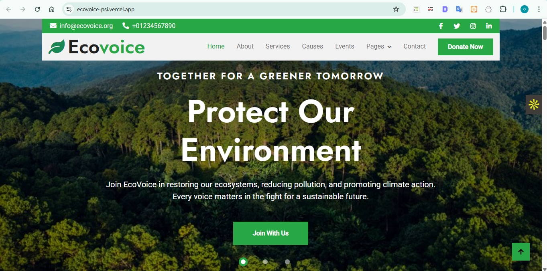Select the second carousel slide dot
This screenshot has width=547, height=271.
pyautogui.click(x=265, y=262)
